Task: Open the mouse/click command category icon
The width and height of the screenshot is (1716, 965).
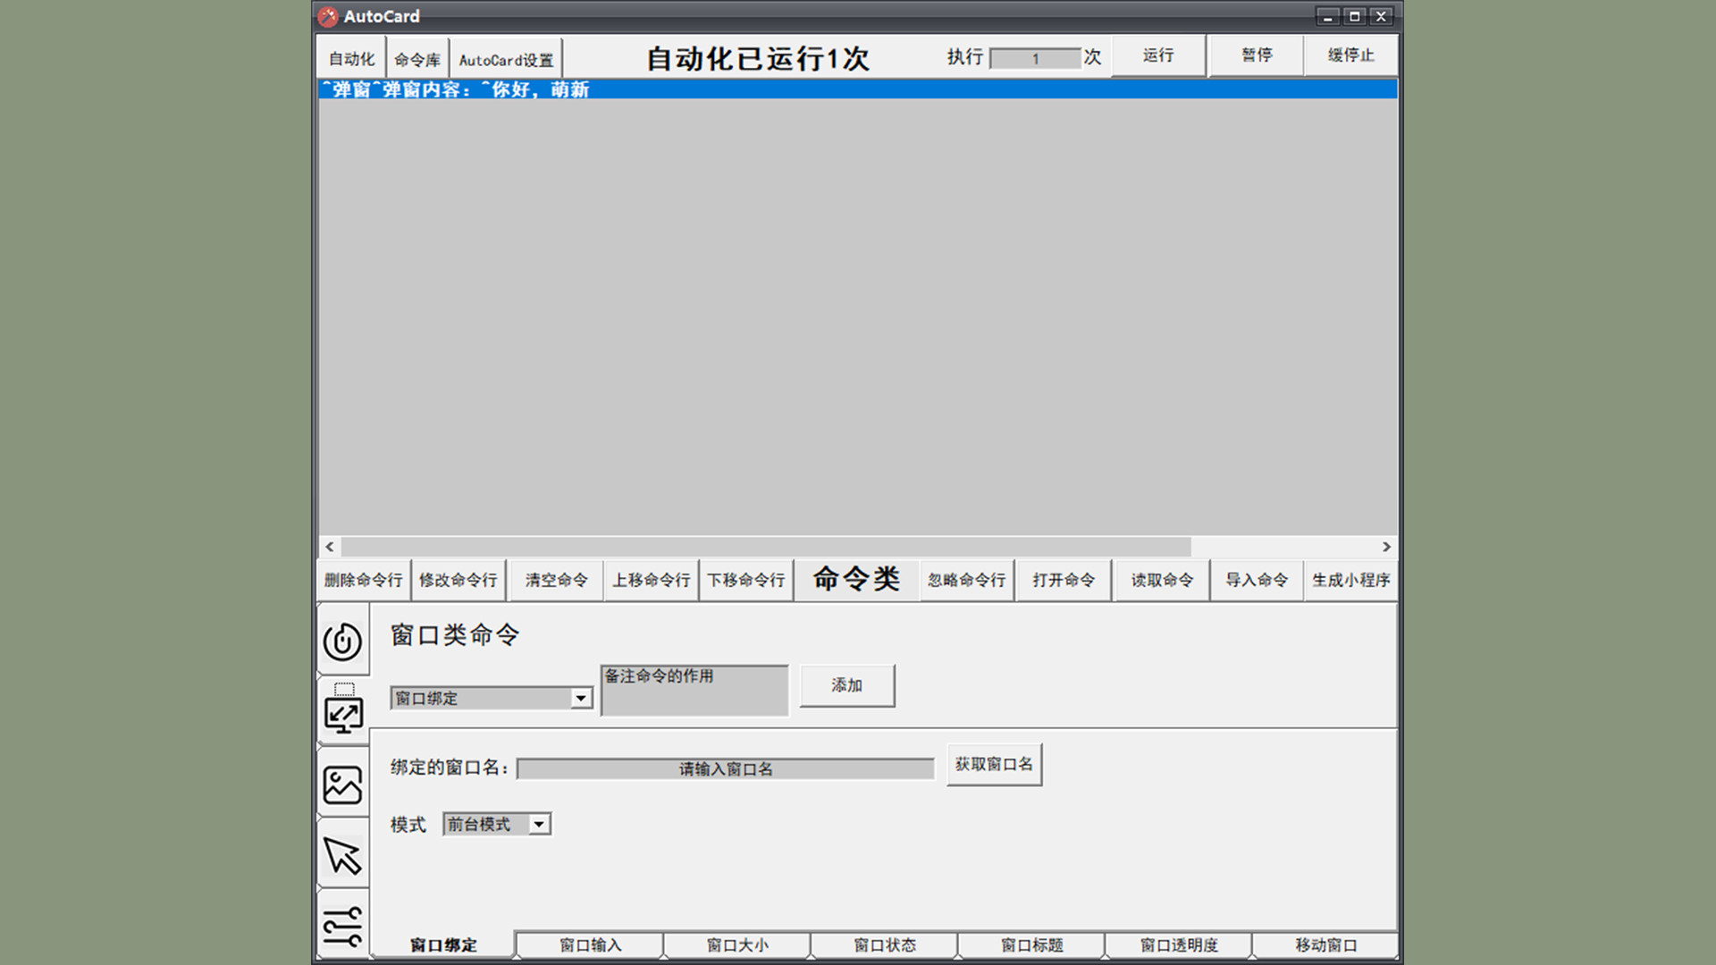Action: click(x=342, y=640)
